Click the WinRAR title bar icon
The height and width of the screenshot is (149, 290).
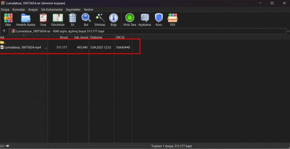[3, 3]
